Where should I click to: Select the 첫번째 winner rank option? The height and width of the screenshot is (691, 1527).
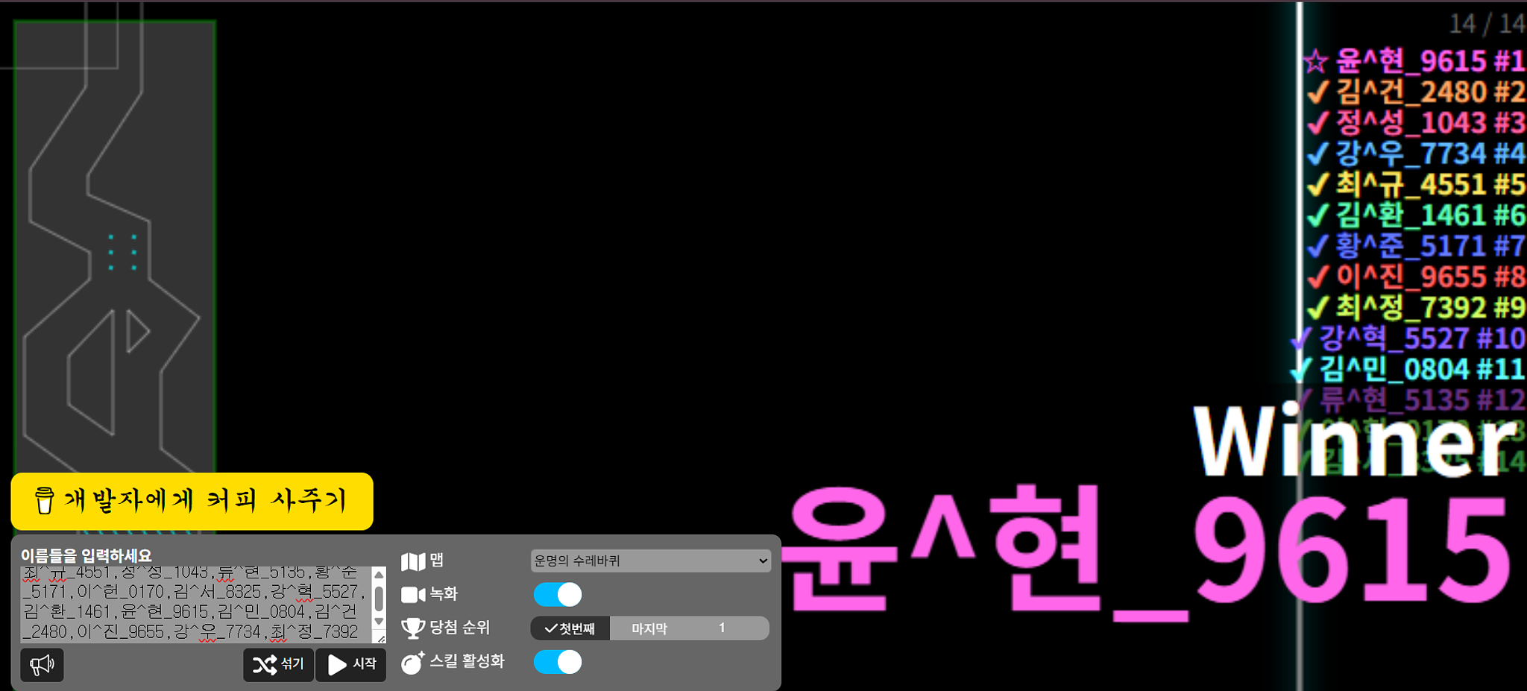(570, 628)
